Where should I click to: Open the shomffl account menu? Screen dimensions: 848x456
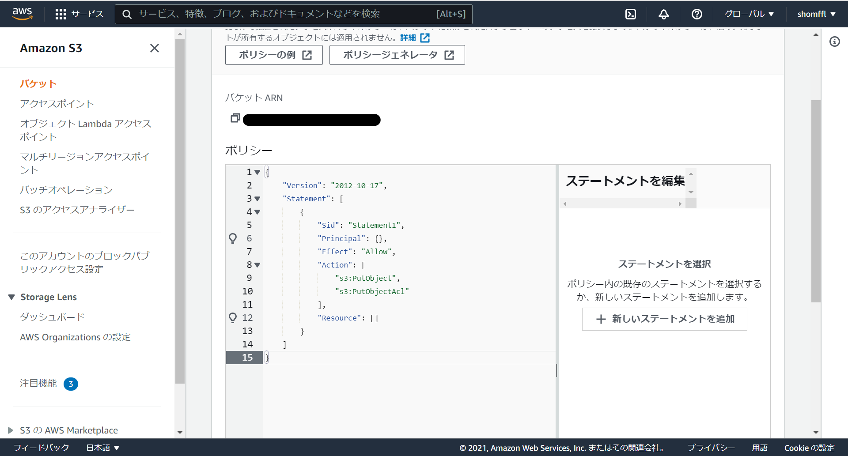pos(816,14)
